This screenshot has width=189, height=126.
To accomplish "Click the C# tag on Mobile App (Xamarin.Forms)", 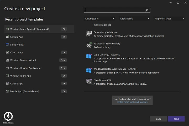I will click(64, 92).
